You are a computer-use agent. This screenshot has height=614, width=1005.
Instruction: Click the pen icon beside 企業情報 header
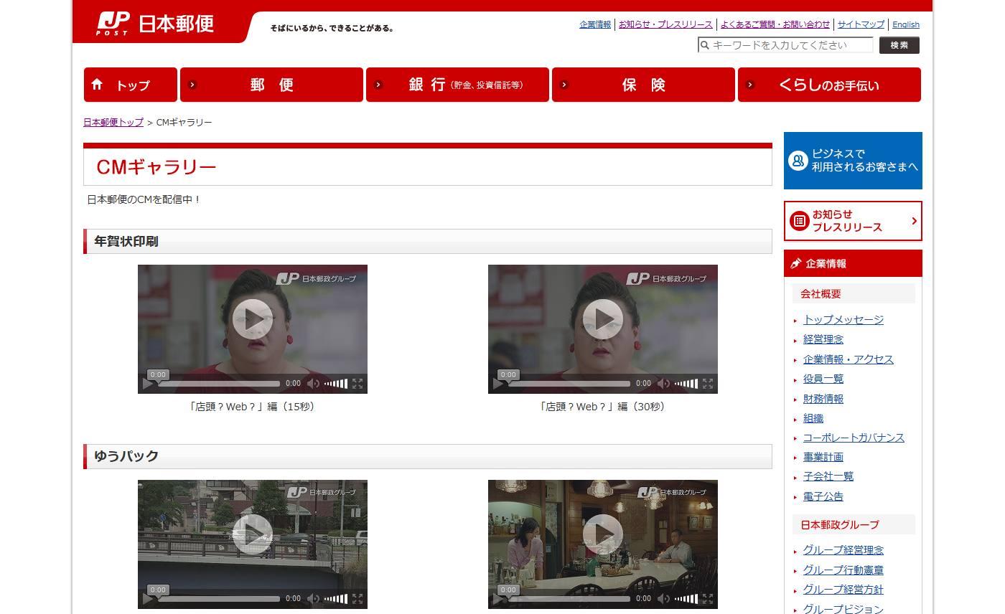click(795, 263)
